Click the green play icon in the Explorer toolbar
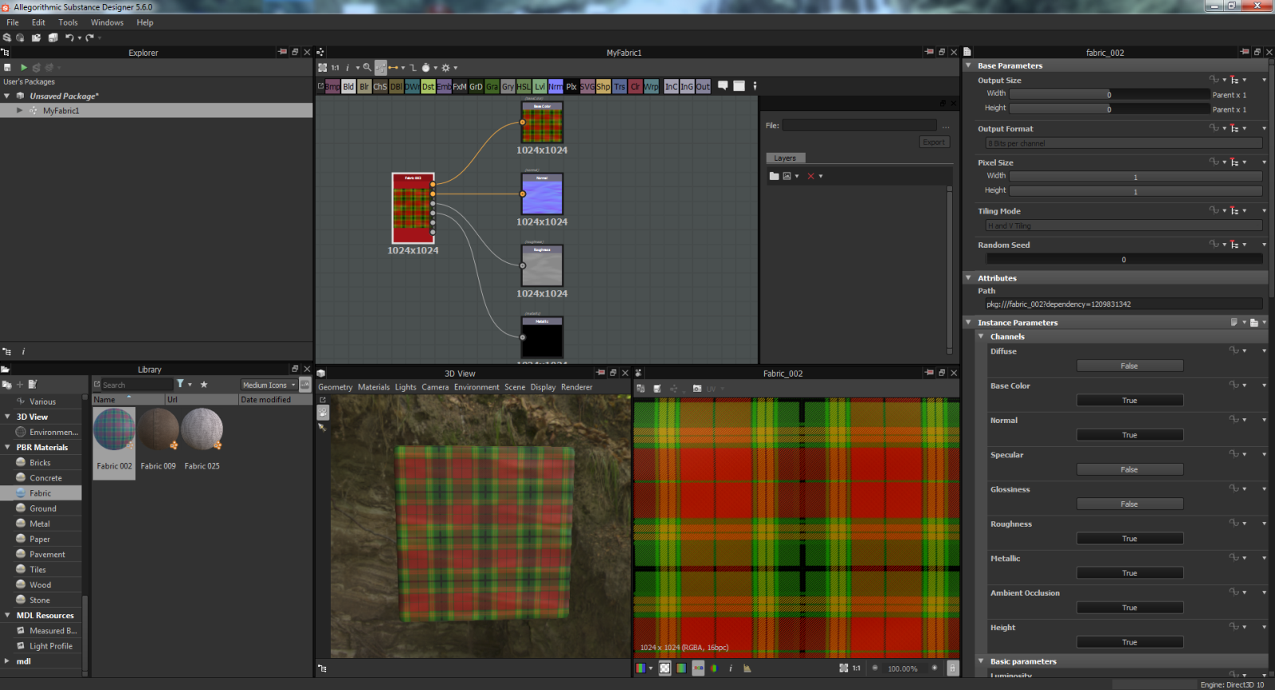1275x690 pixels. 23,68
